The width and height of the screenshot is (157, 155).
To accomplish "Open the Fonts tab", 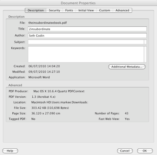I will (x=69, y=10).
